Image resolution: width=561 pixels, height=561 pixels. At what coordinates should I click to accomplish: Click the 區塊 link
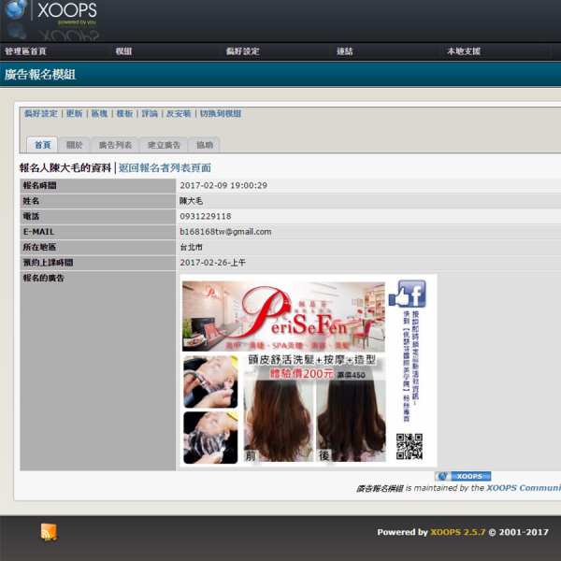99,113
